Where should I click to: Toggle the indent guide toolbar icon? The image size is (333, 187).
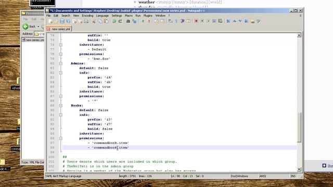pos(183,21)
